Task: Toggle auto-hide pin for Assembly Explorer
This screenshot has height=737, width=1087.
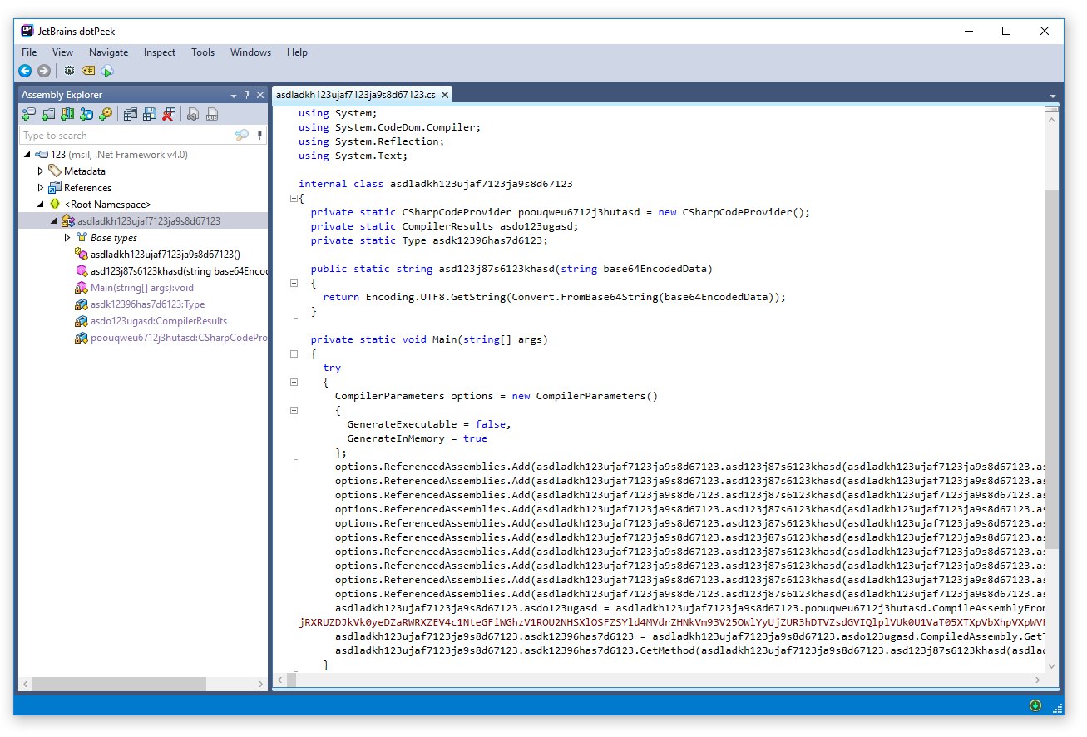Action: [246, 95]
